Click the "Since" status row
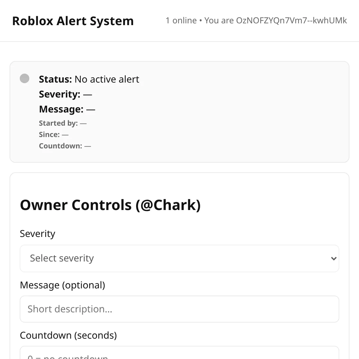The image size is (359, 359). [54, 135]
